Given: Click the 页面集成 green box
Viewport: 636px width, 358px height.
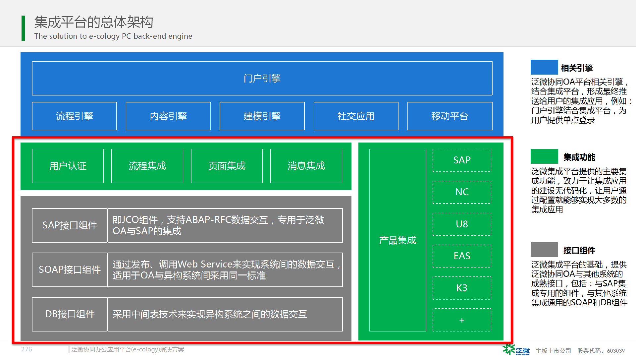Looking at the screenshot, I should click(x=227, y=166).
